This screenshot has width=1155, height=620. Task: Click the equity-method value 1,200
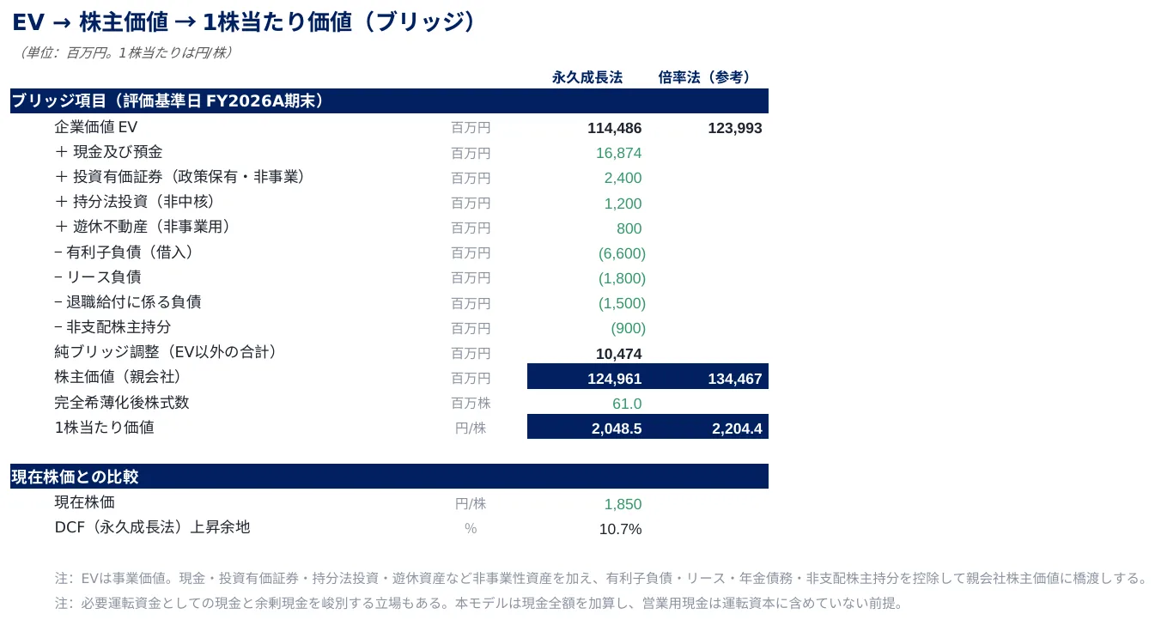[623, 204]
